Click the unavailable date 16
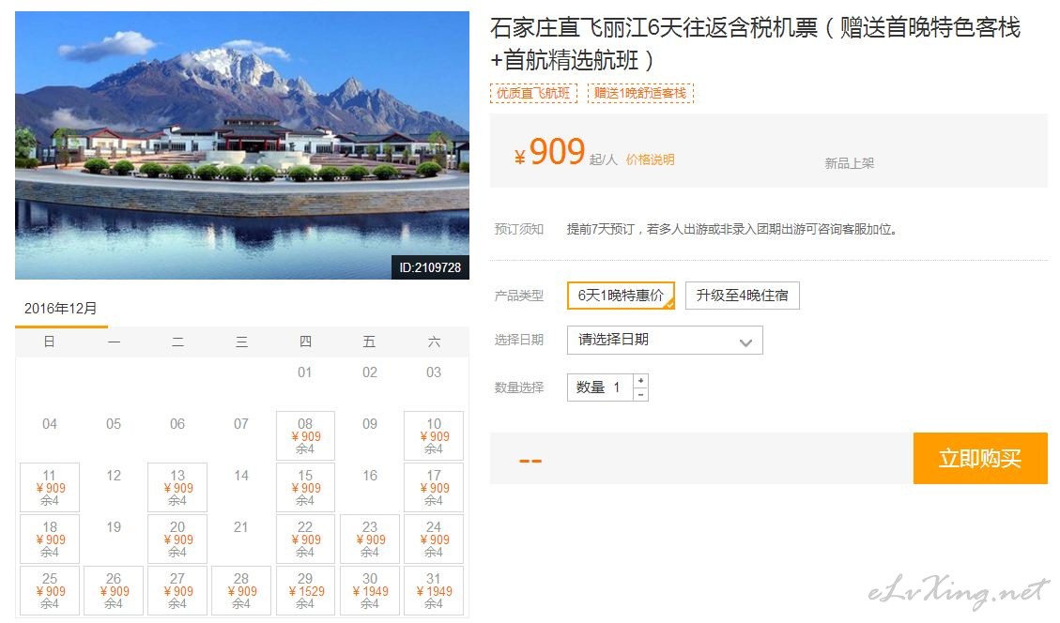Image resolution: width=1060 pixels, height=623 pixels. 370,476
